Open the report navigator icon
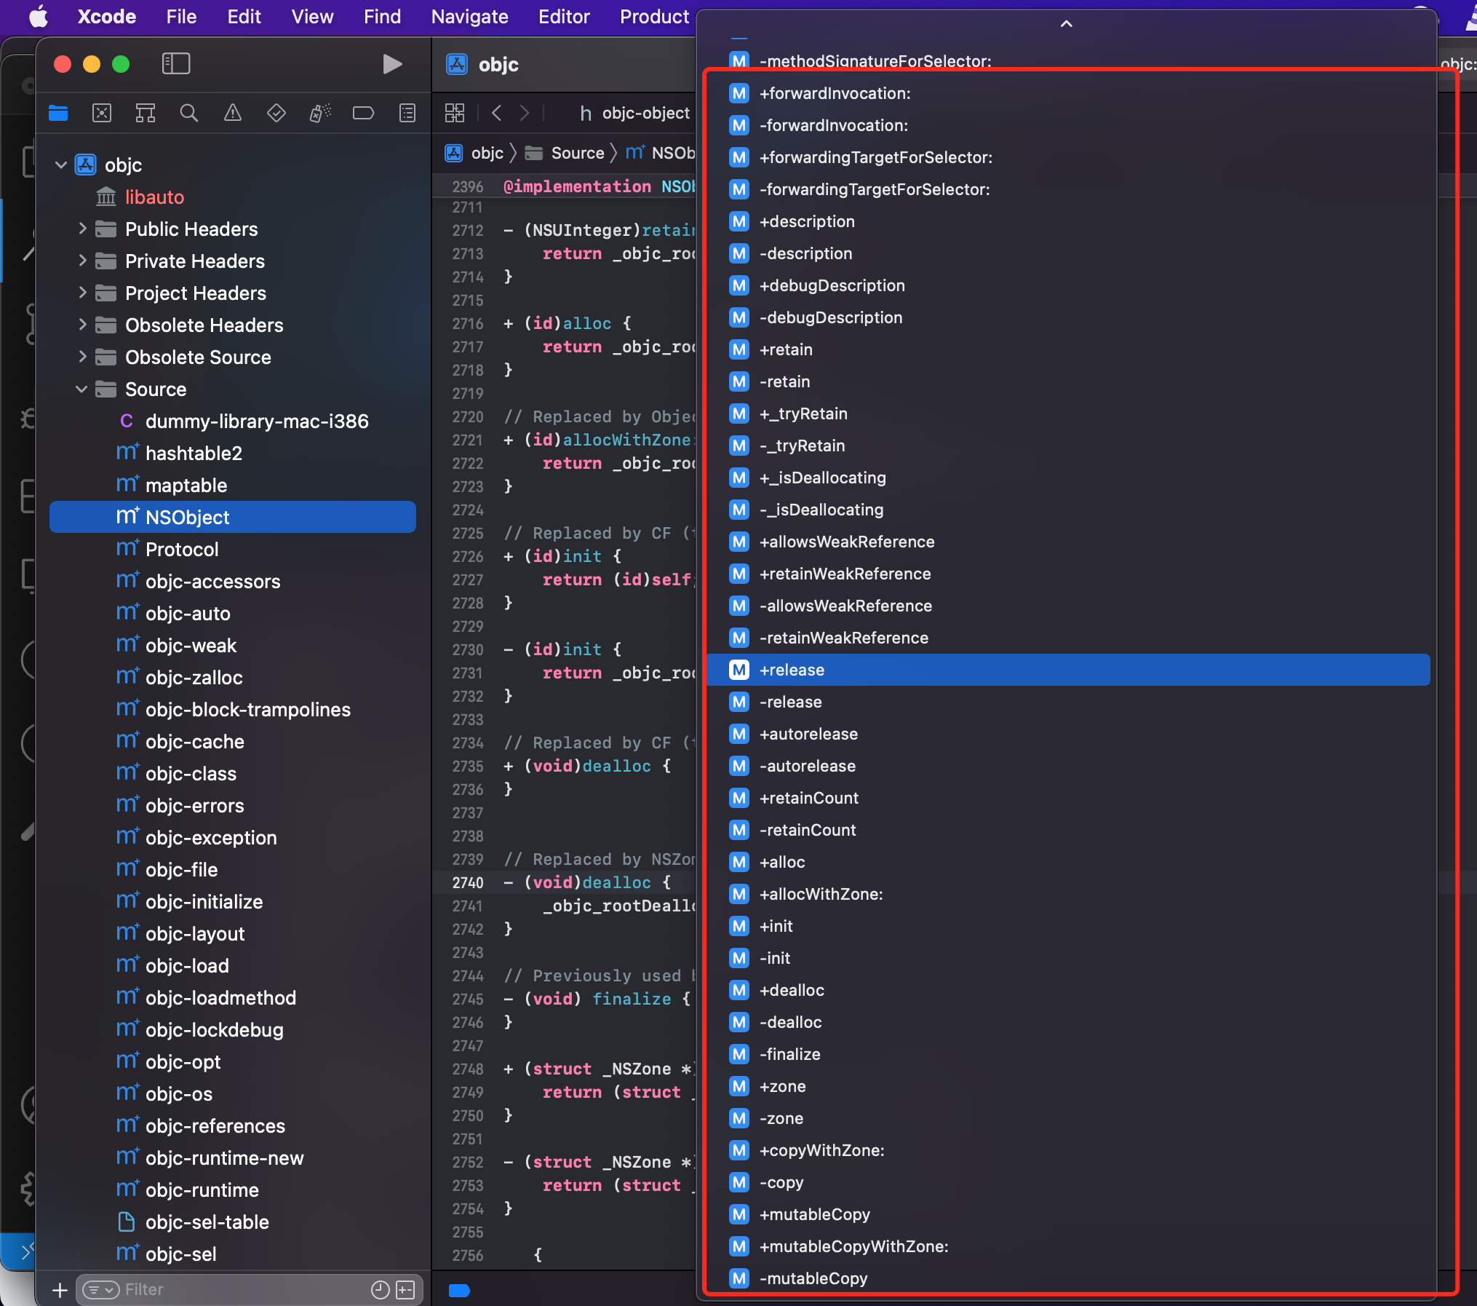This screenshot has width=1477, height=1306. coord(407,113)
